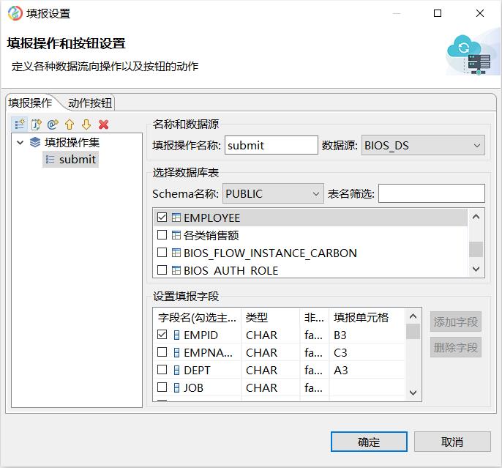Click the 字段名 column header
Image resolution: width=502 pixels, height=468 pixels.
pos(197,317)
